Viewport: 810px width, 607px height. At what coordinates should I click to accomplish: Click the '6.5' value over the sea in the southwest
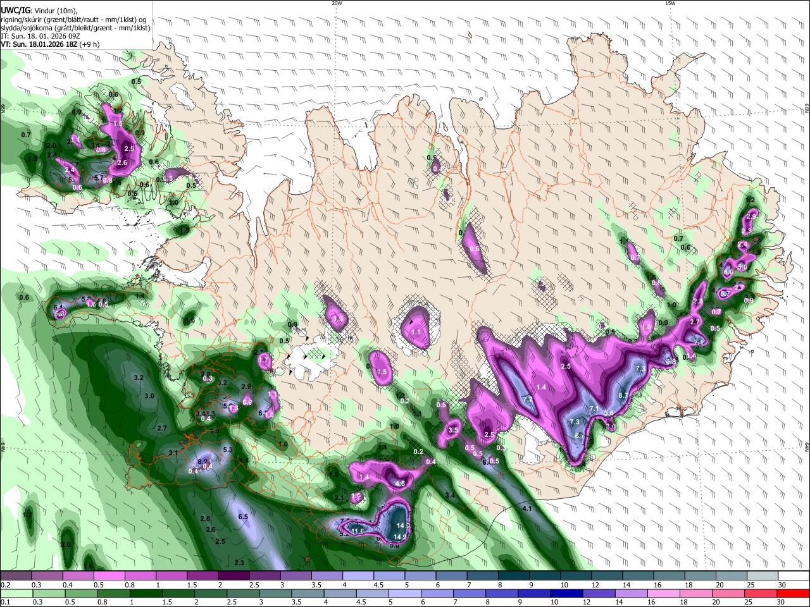click(x=242, y=517)
